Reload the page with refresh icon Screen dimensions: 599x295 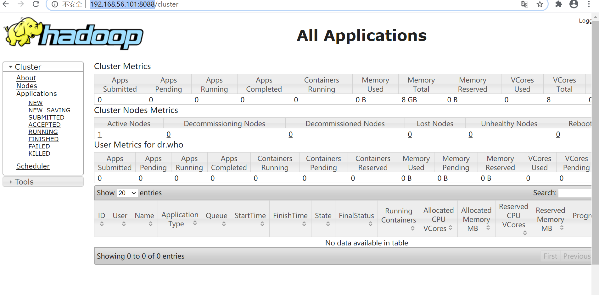point(36,4)
